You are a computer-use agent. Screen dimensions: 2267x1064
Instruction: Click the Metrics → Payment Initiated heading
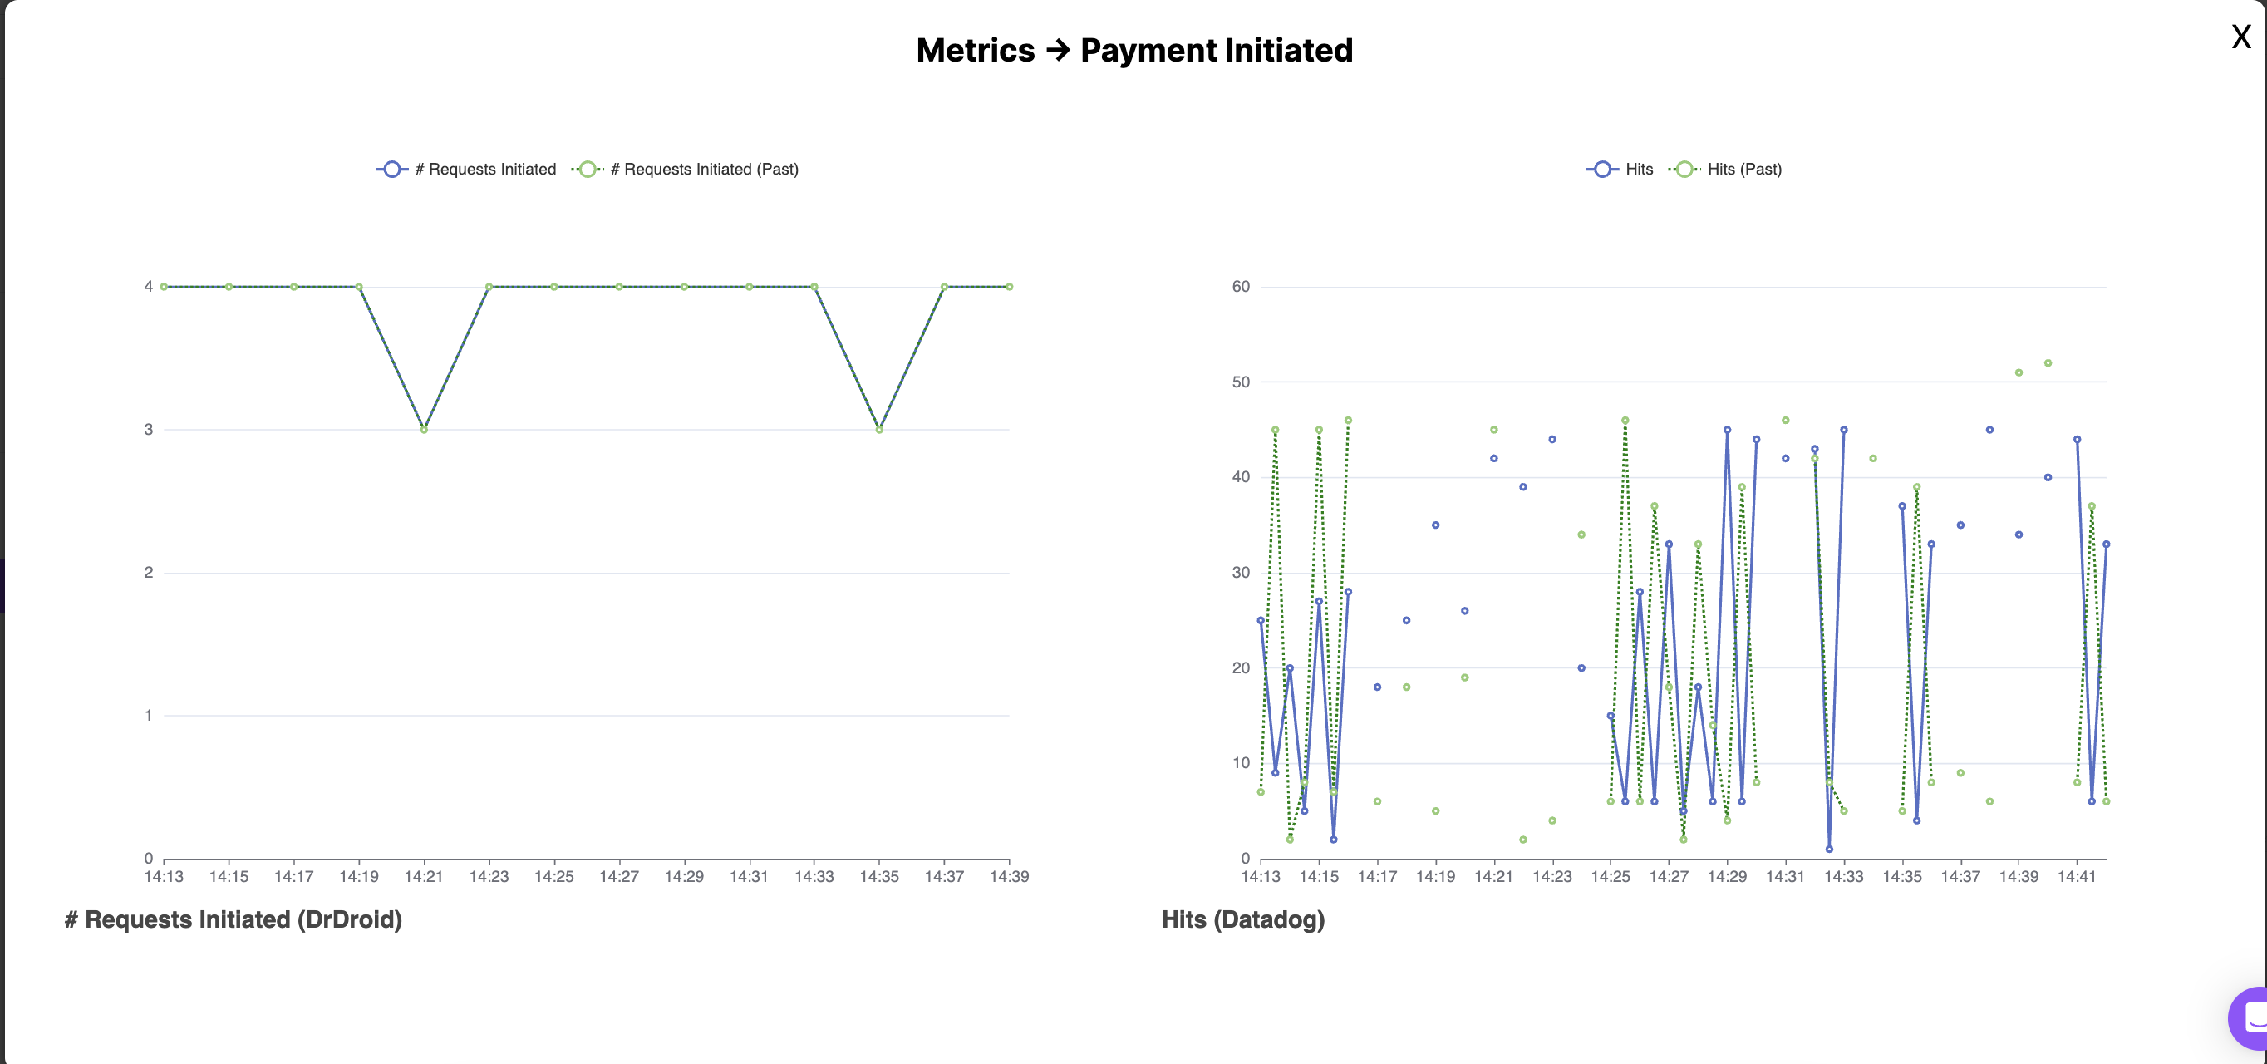(1133, 50)
